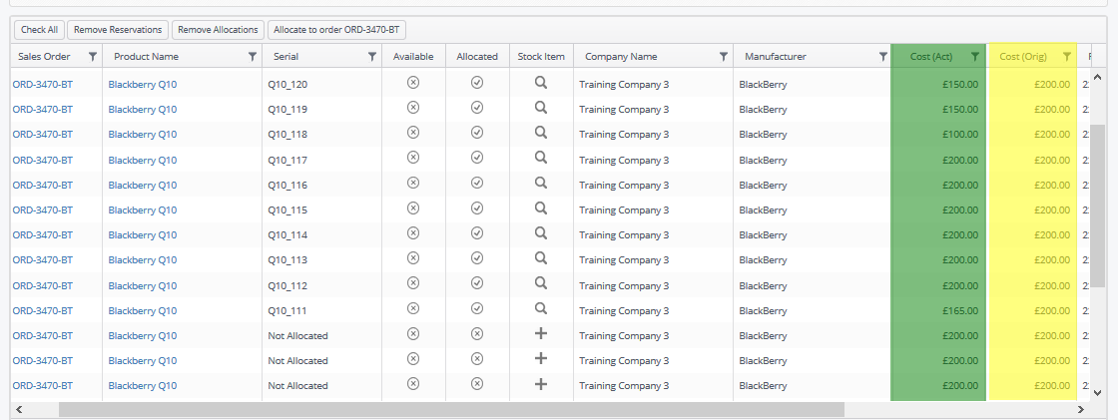Toggle Allocated check for serial Q10_116
This screenshot has width=1118, height=420.
coord(477,184)
